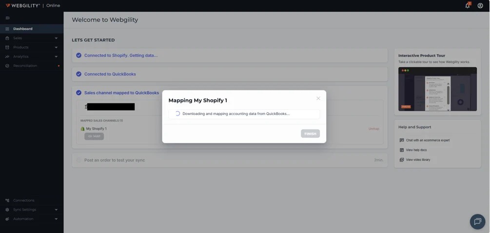Viewport: 490px width, 233px height.
Task: Open the user account profile icon
Action: (x=480, y=6)
